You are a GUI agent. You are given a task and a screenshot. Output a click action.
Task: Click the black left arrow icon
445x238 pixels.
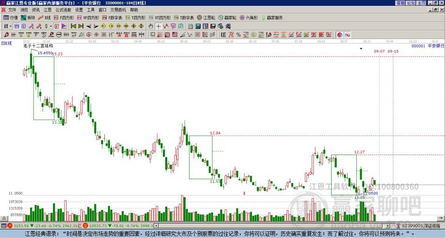(x=89, y=26)
